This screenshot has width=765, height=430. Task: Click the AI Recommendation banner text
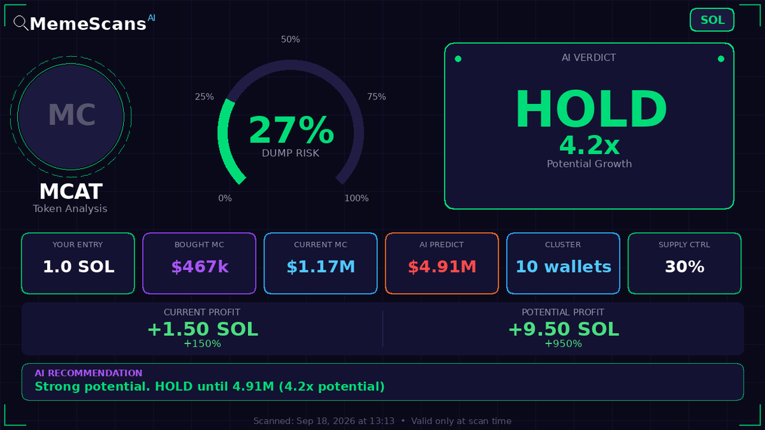(210, 387)
